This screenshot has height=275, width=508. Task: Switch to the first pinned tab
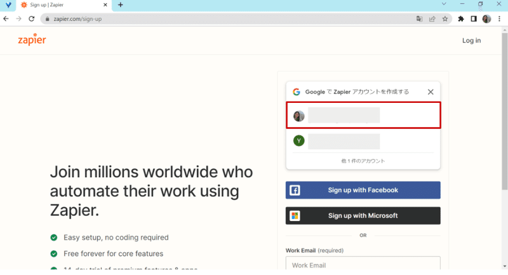(8, 5)
